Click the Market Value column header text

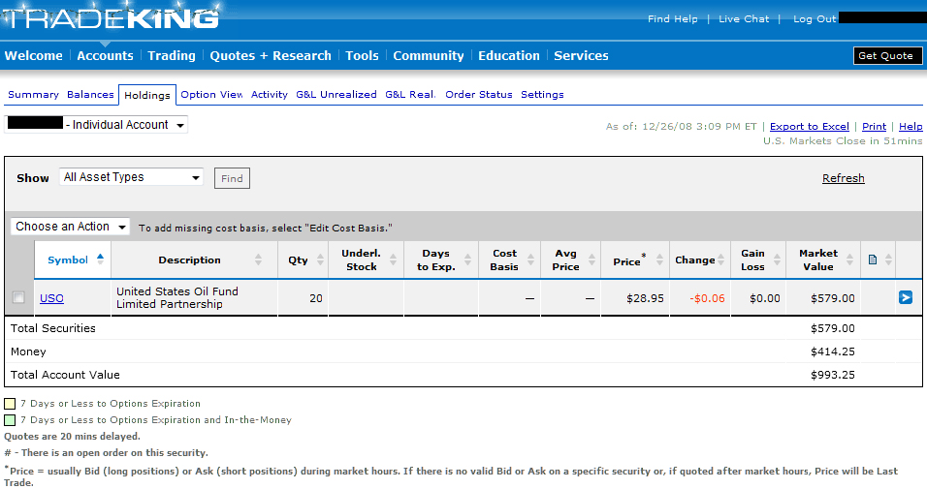[818, 260]
